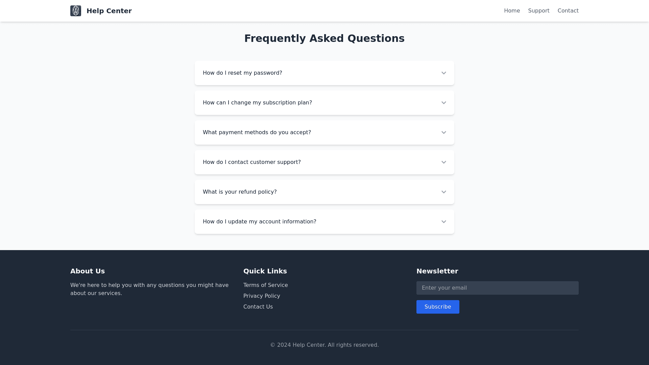Expand "How do I reset my password?"
This screenshot has height=365, width=649.
[x=242, y=73]
